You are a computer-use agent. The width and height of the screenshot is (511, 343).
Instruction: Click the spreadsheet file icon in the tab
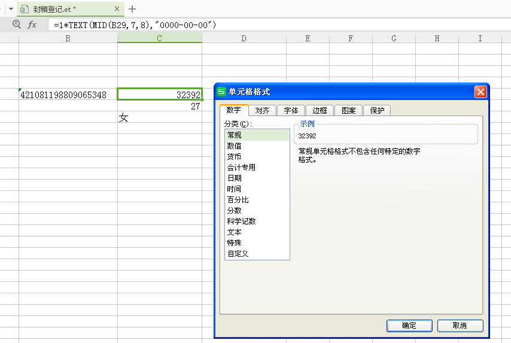click(x=24, y=9)
